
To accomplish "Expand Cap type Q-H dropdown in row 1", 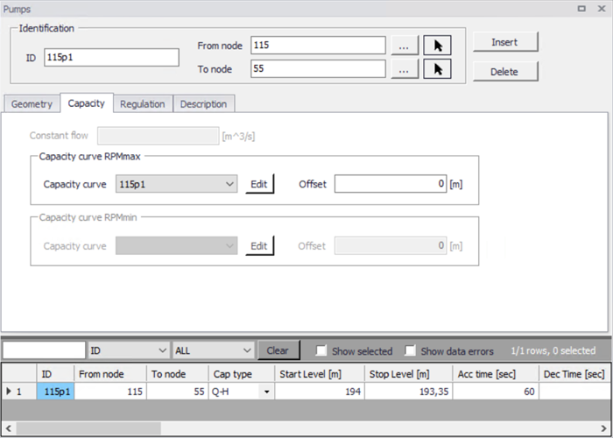I will (x=267, y=392).
